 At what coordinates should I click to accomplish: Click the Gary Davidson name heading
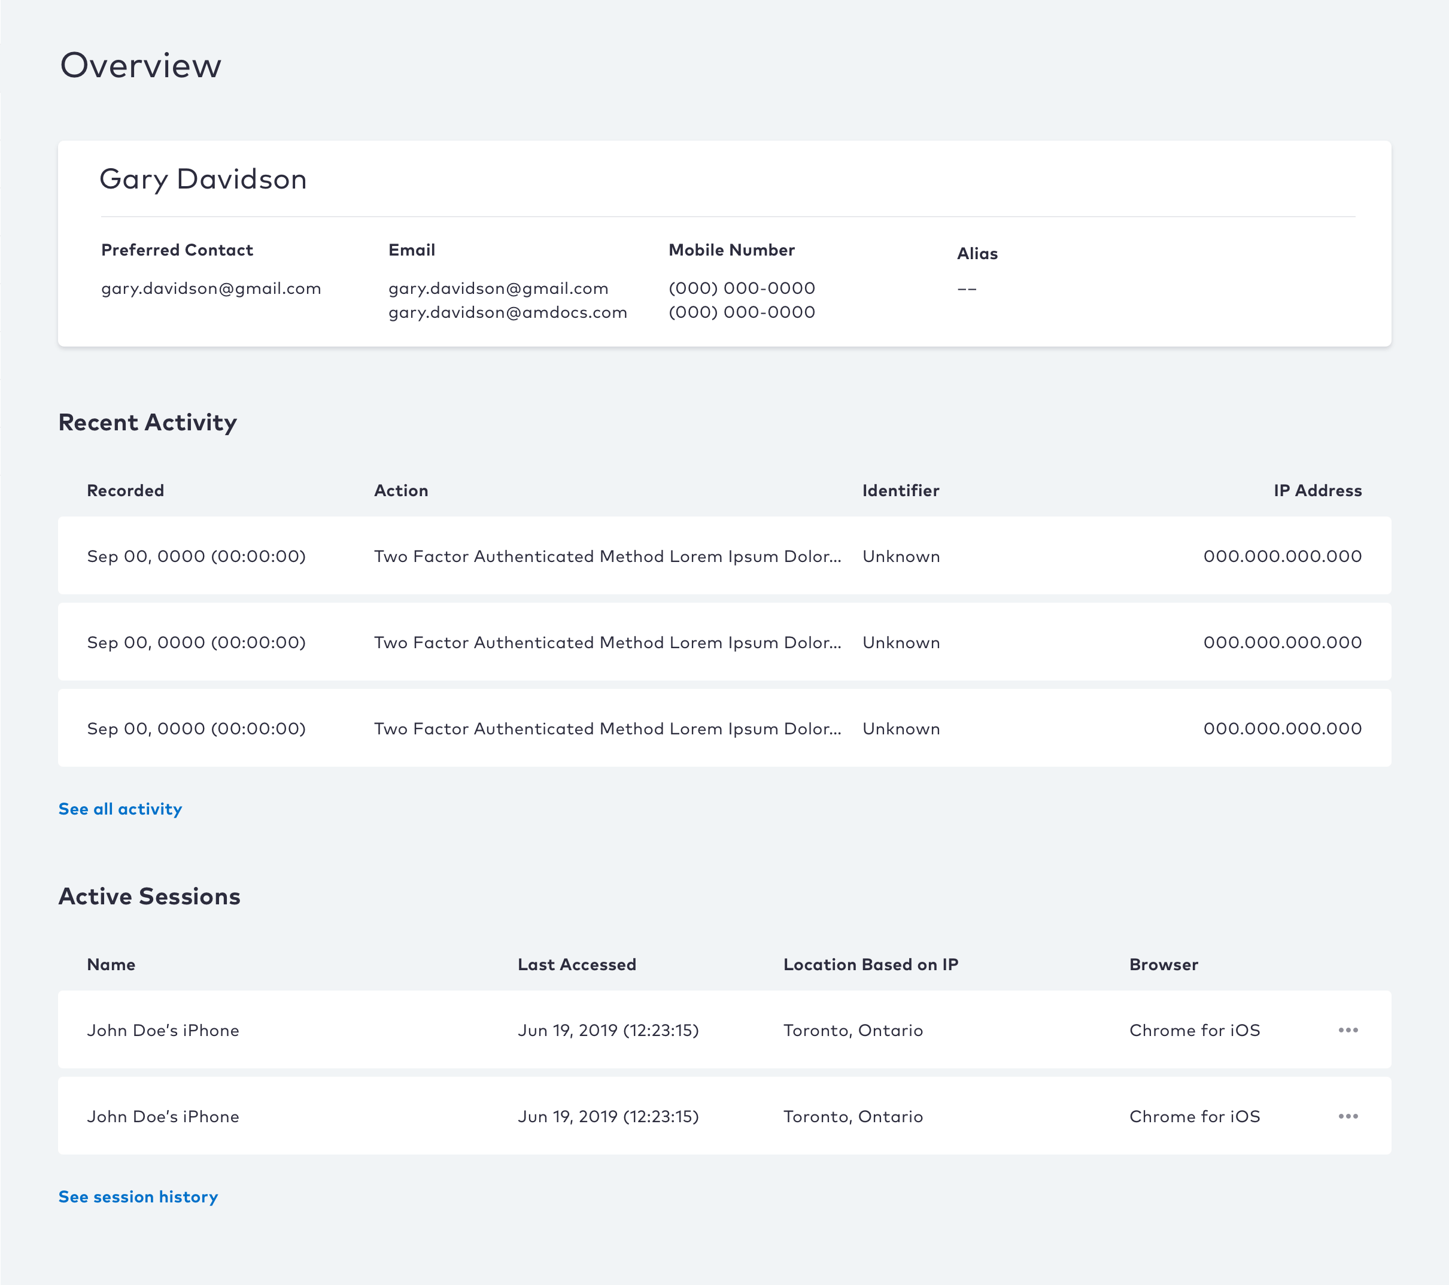203,180
